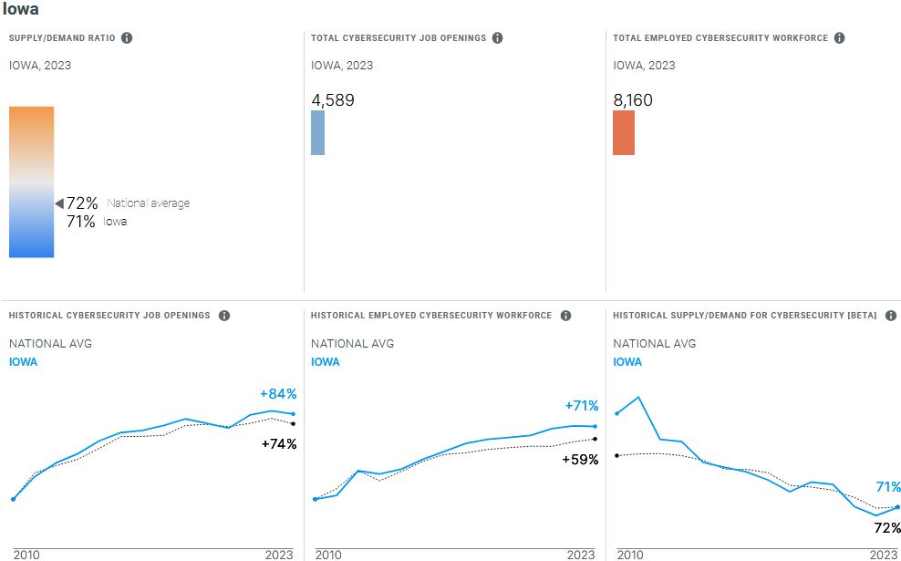Click the +74% national average label
This screenshot has height=561, width=901.
tap(278, 444)
